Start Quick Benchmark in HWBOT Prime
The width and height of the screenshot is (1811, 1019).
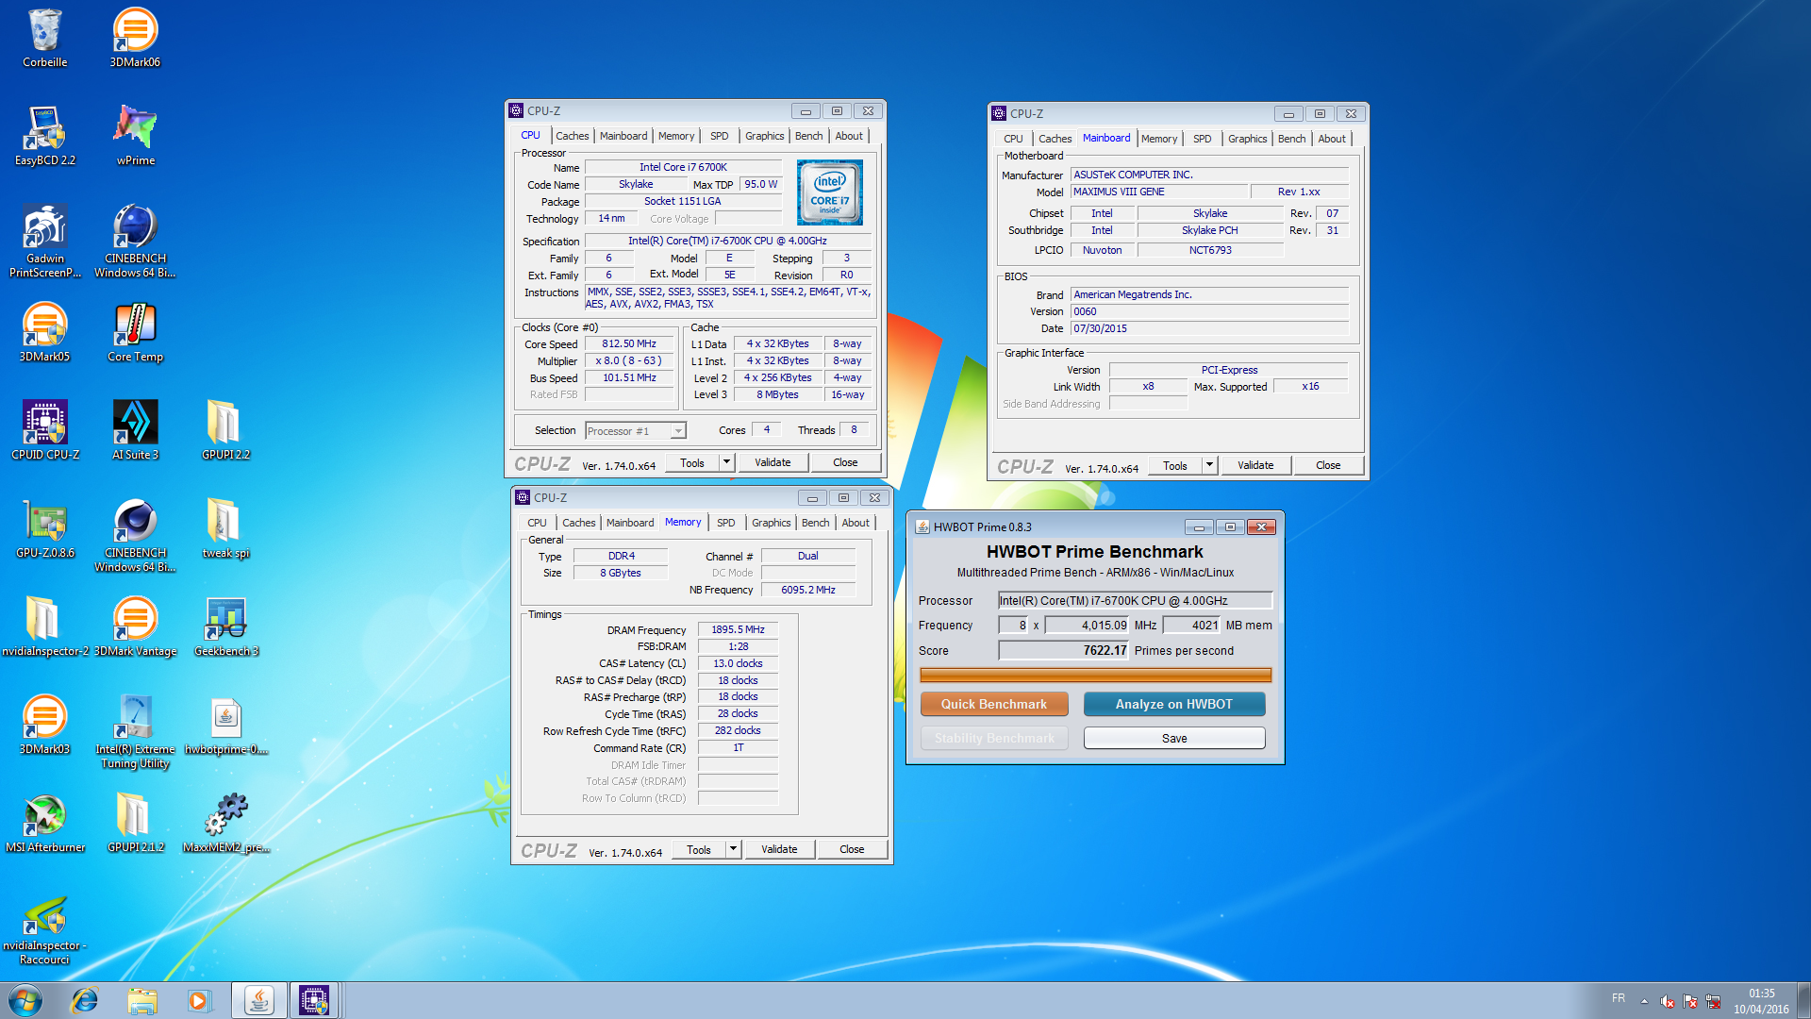pos(994,704)
